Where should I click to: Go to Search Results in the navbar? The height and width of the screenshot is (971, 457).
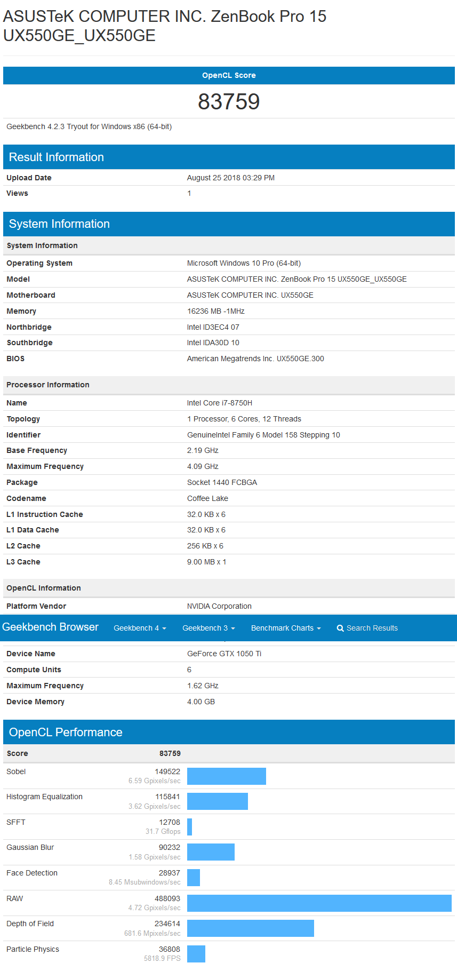[367, 628]
